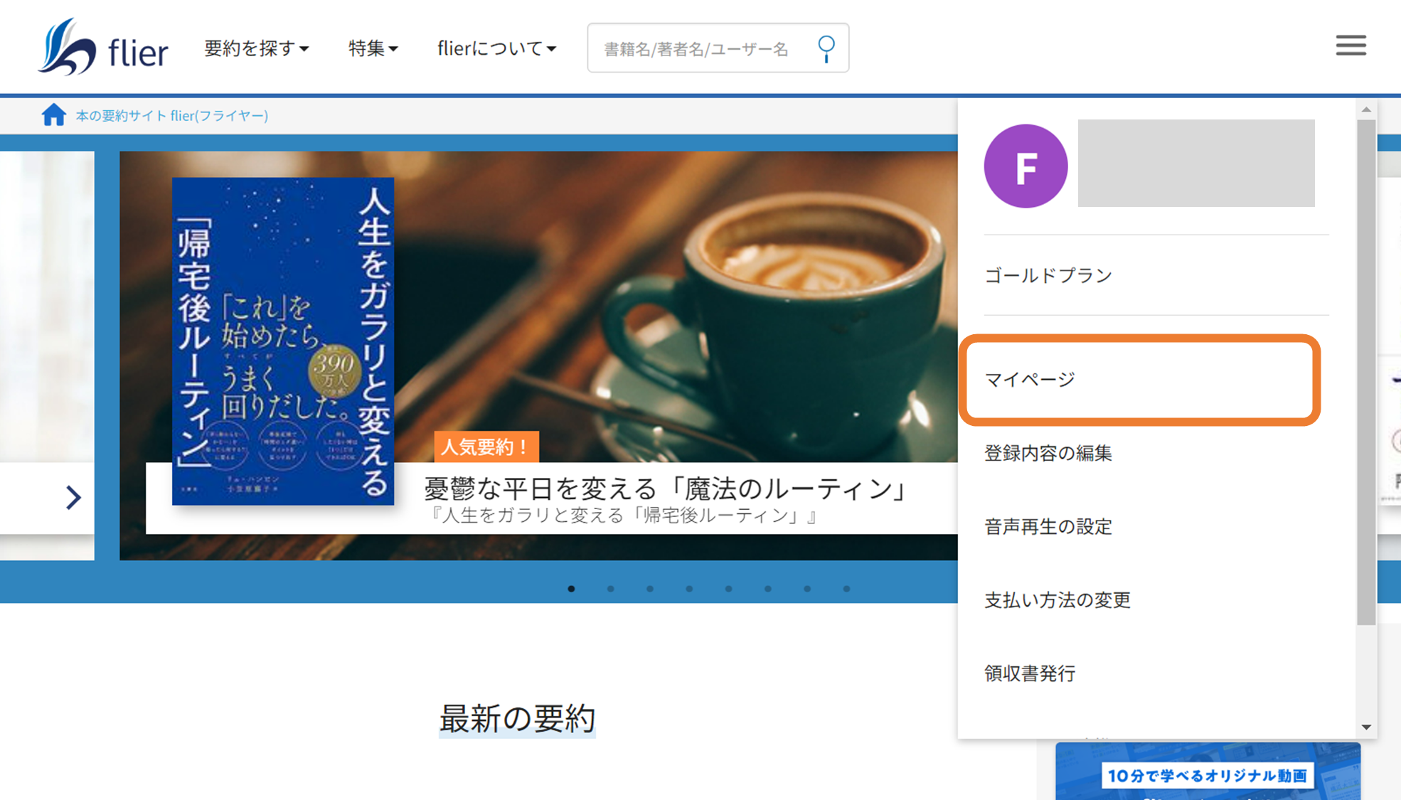Expand the flierについて dropdown

[x=496, y=48]
